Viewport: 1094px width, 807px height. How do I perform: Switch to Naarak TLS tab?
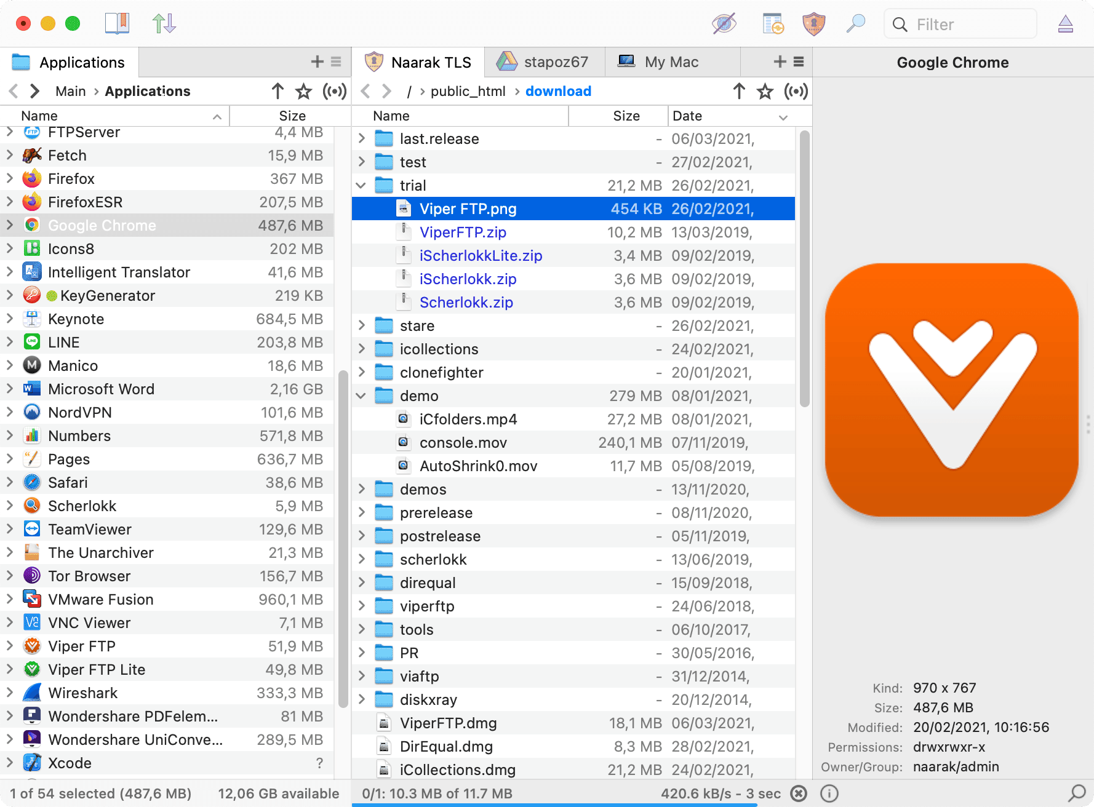pos(418,62)
